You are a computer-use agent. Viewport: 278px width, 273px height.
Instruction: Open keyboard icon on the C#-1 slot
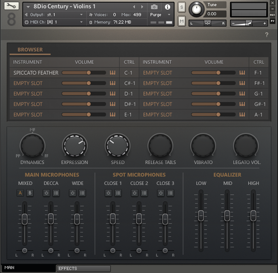112,83
